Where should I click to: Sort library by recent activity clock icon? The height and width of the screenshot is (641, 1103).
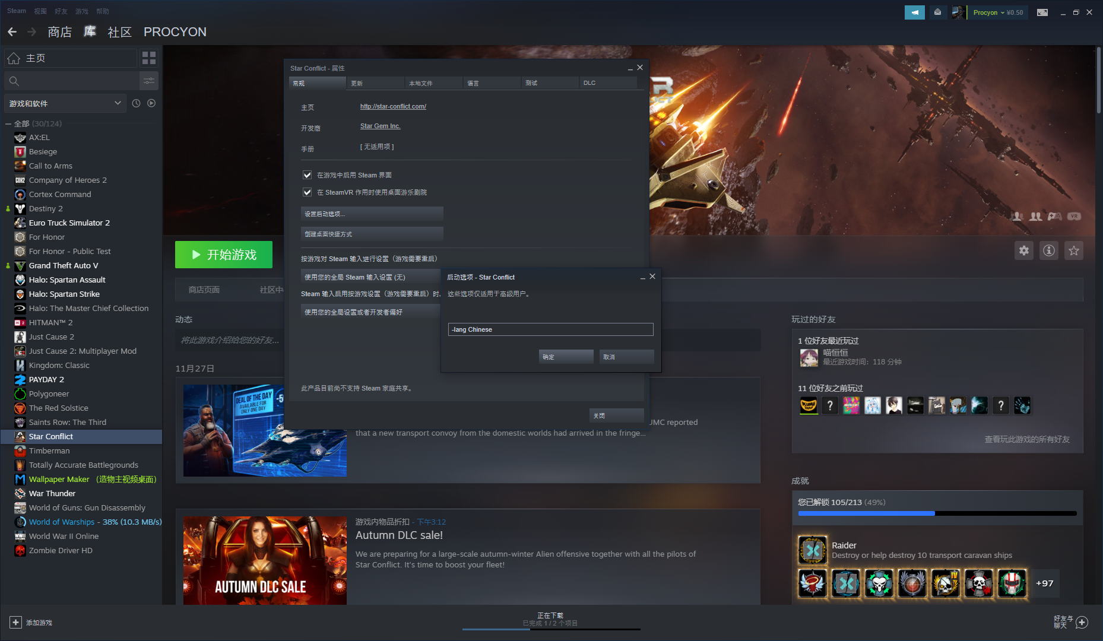point(136,103)
